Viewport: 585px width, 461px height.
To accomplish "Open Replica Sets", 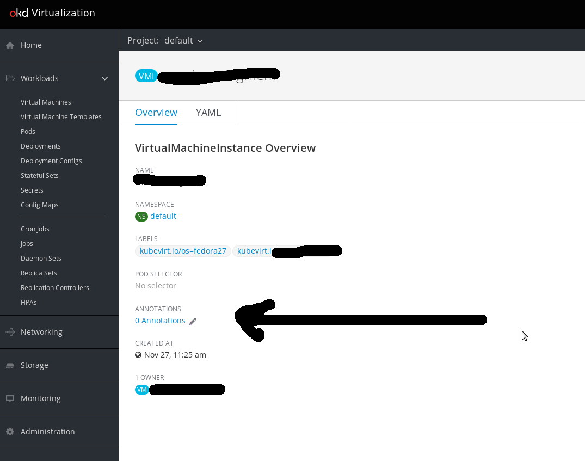I will point(39,273).
